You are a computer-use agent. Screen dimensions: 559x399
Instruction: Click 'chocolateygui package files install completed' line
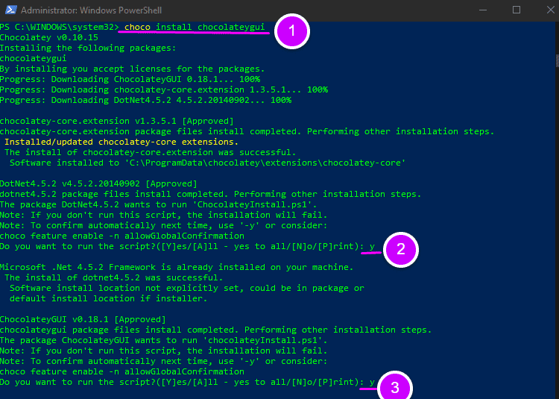215,330
